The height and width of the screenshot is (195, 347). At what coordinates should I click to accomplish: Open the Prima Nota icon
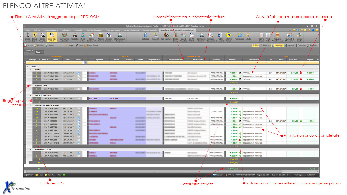point(268,37)
